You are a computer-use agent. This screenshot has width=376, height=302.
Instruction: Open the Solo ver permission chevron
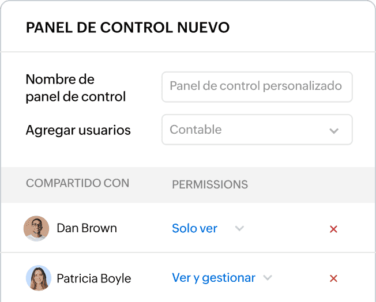(x=239, y=228)
